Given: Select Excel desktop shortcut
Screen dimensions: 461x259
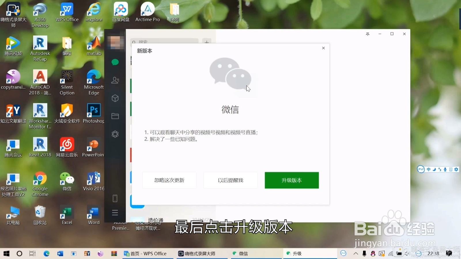Looking at the screenshot, I should click(x=67, y=215).
